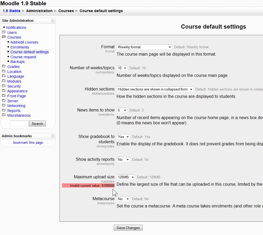
Task: Click the Reports folder icon
Action: tap(4, 110)
